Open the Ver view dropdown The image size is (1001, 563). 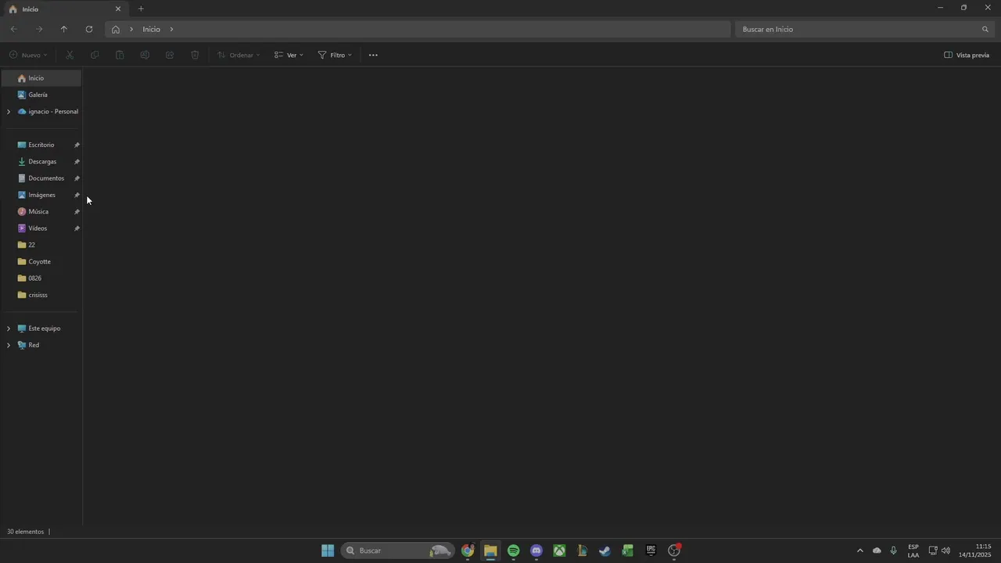pyautogui.click(x=289, y=55)
